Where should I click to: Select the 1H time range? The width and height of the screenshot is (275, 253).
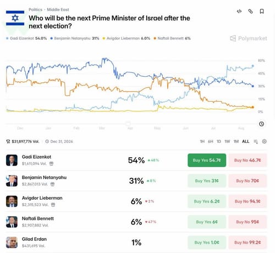pos(202,142)
